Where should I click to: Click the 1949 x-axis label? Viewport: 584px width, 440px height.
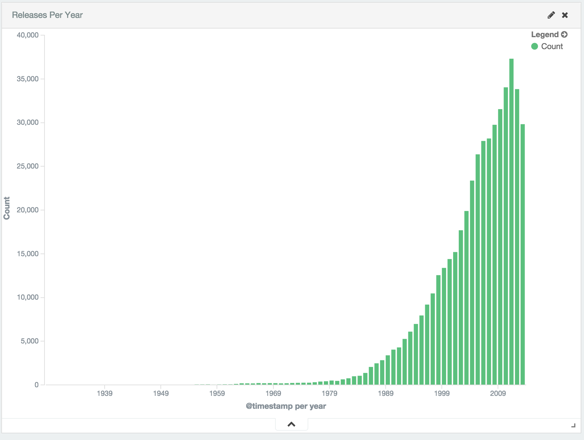point(161,393)
